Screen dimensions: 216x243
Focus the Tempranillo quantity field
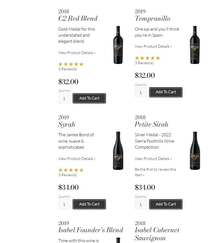pos(141,92)
